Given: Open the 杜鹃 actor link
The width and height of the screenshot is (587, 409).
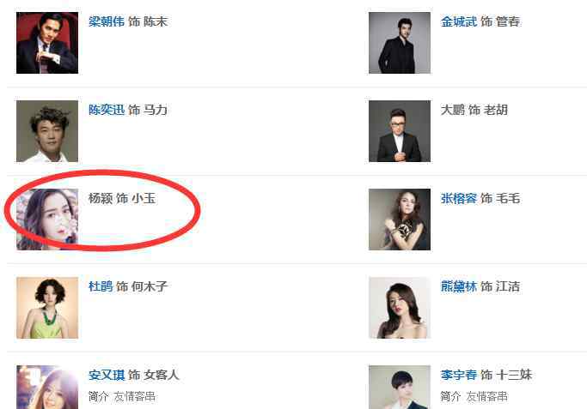Looking at the screenshot, I should [x=101, y=286].
